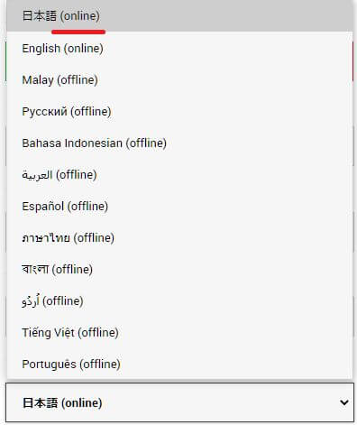Screen dimensions: 357x425
Task: Select Español (offline) option
Action: coord(179,206)
